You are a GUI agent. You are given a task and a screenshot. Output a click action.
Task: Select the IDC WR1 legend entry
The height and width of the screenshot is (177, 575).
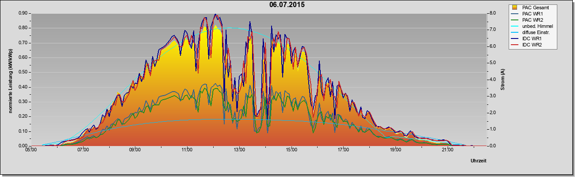click(x=527, y=38)
